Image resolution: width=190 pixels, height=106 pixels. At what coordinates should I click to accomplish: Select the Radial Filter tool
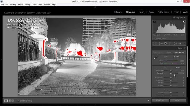click(x=175, y=44)
